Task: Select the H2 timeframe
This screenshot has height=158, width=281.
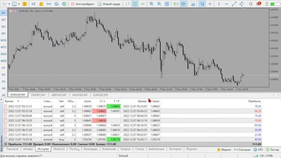Action: tap(4, 75)
